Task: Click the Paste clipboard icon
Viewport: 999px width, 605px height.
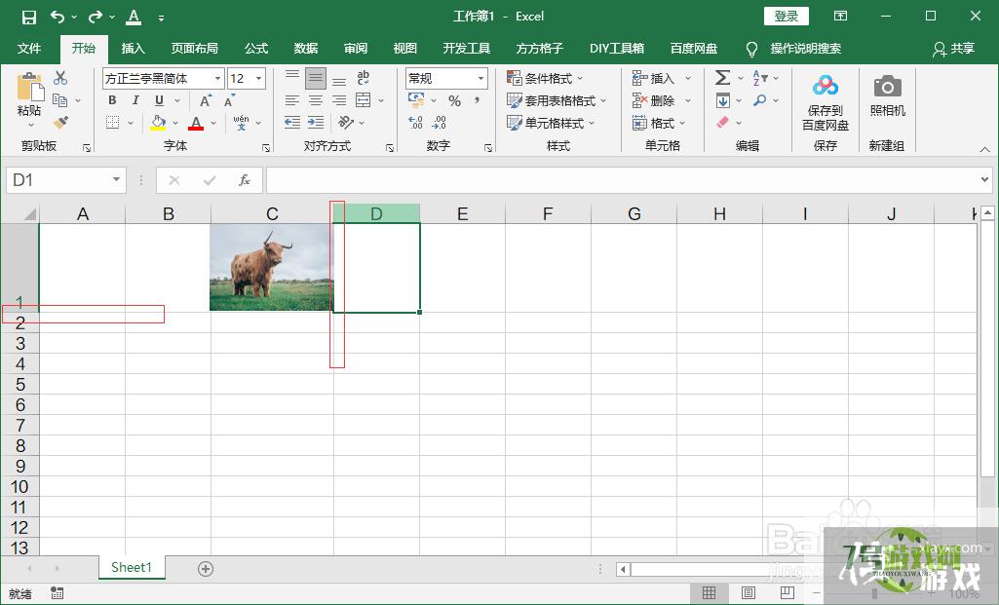Action: click(29, 88)
